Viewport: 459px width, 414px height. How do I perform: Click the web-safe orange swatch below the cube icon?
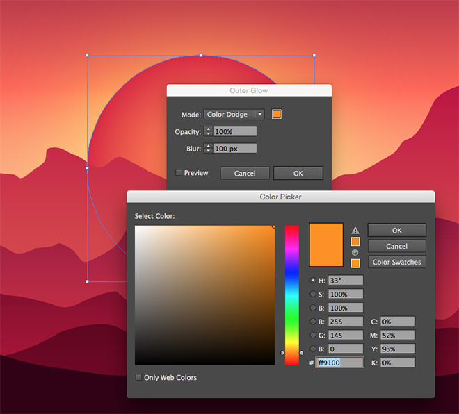355,263
